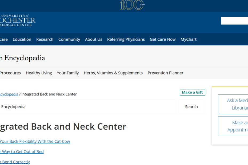Go to the Community section

pos(69,39)
